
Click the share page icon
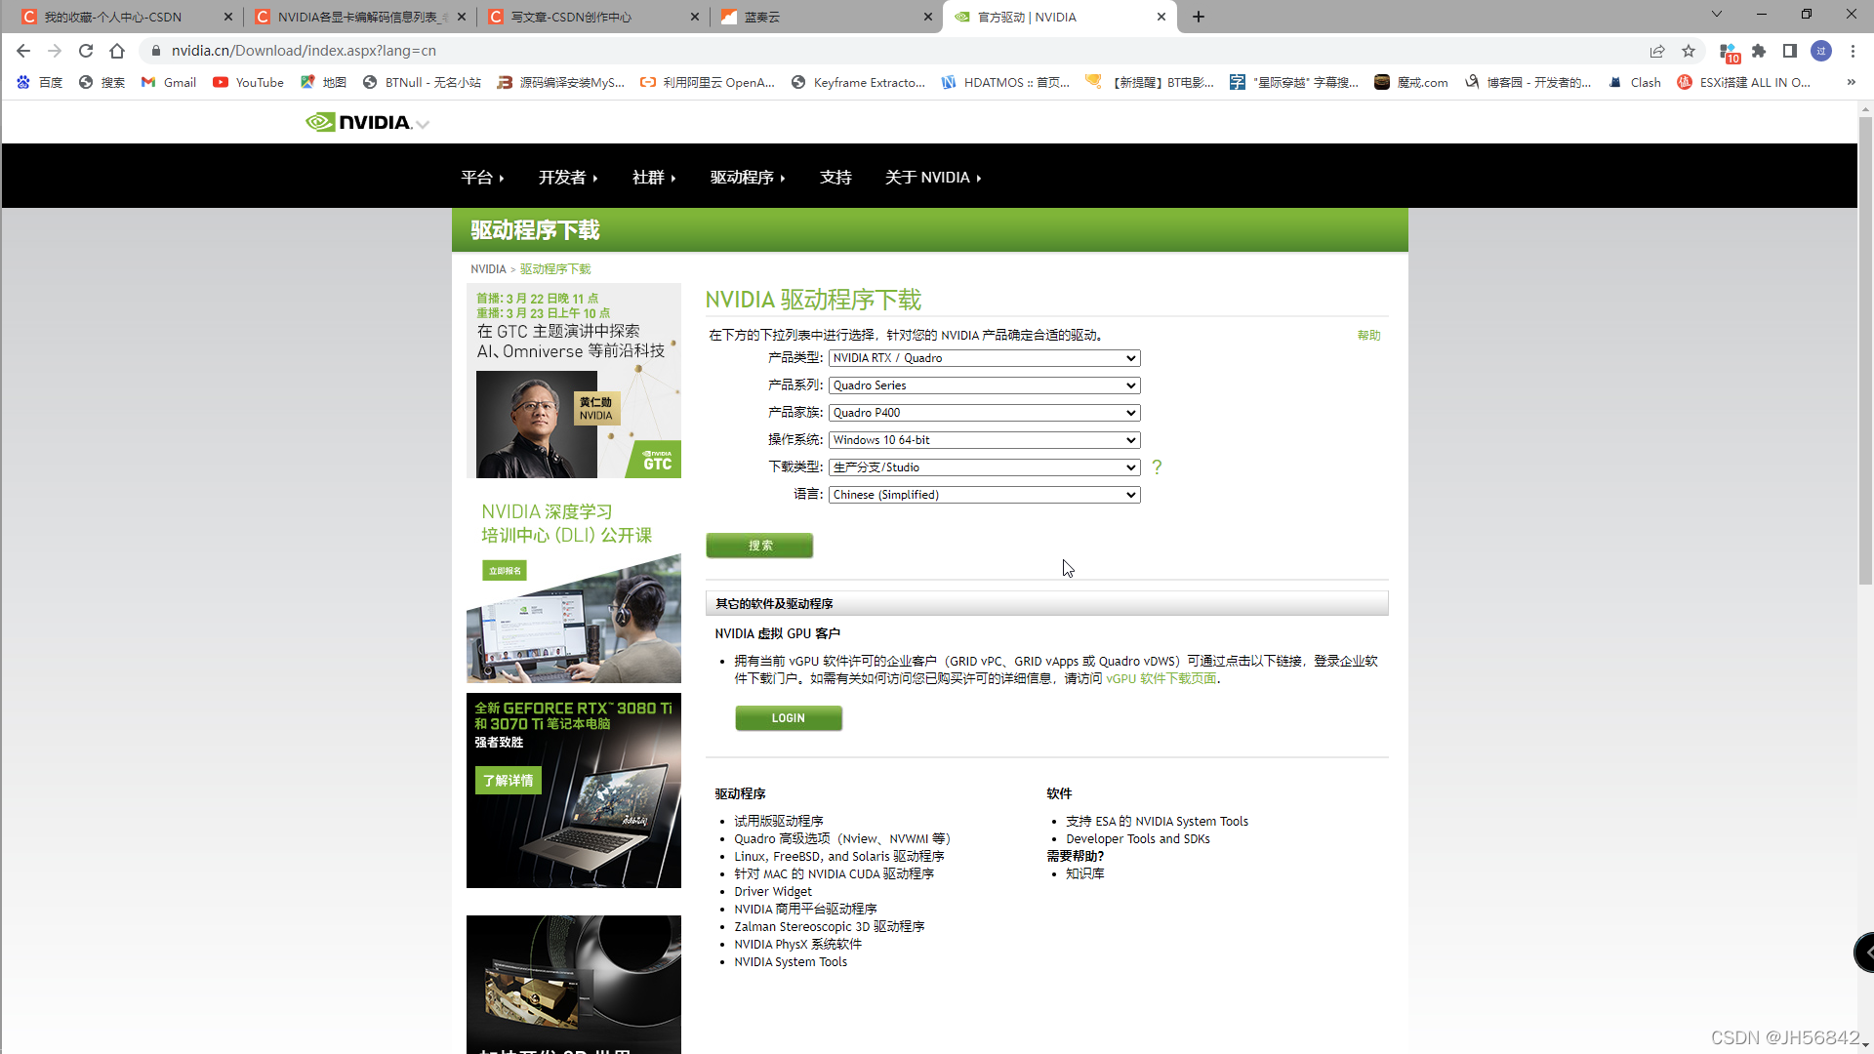coord(1657,51)
